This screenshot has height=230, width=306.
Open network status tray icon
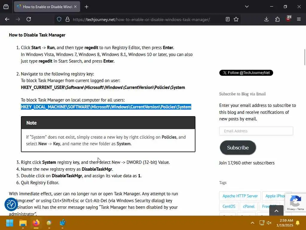(x=262, y=223)
